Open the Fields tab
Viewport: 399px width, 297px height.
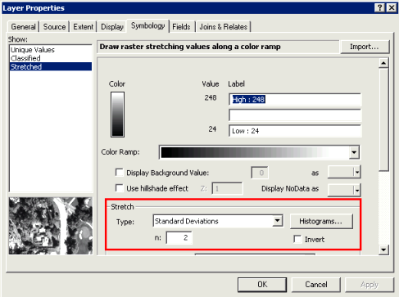coord(181,27)
